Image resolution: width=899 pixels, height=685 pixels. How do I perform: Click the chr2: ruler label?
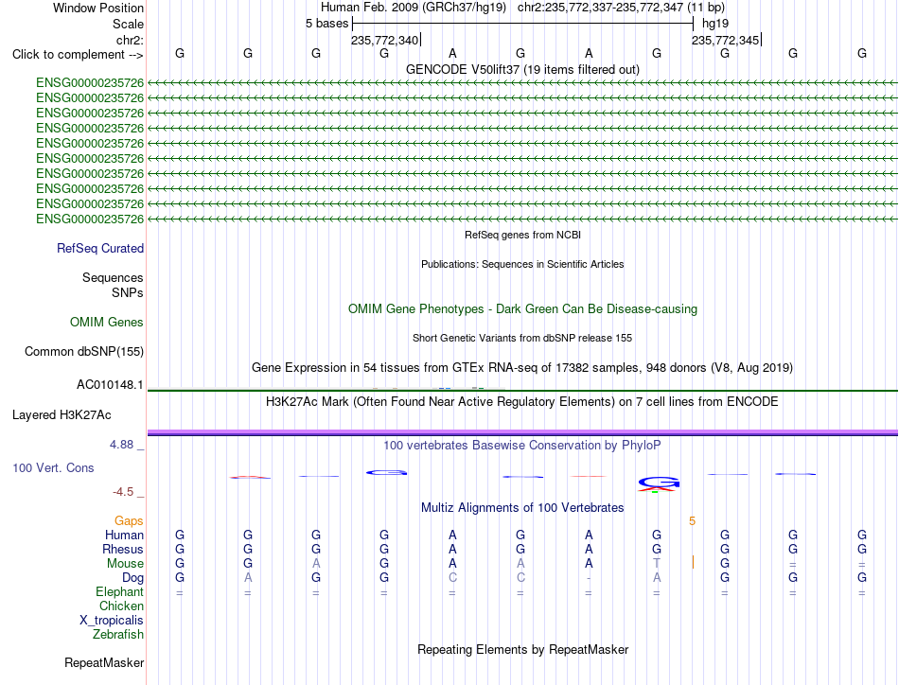click(x=131, y=40)
